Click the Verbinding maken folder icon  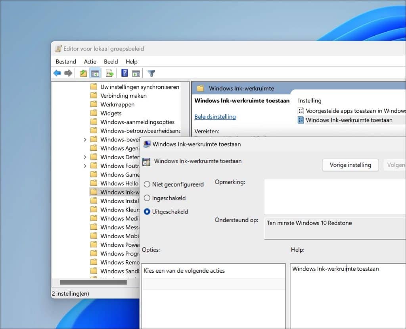[94, 95]
